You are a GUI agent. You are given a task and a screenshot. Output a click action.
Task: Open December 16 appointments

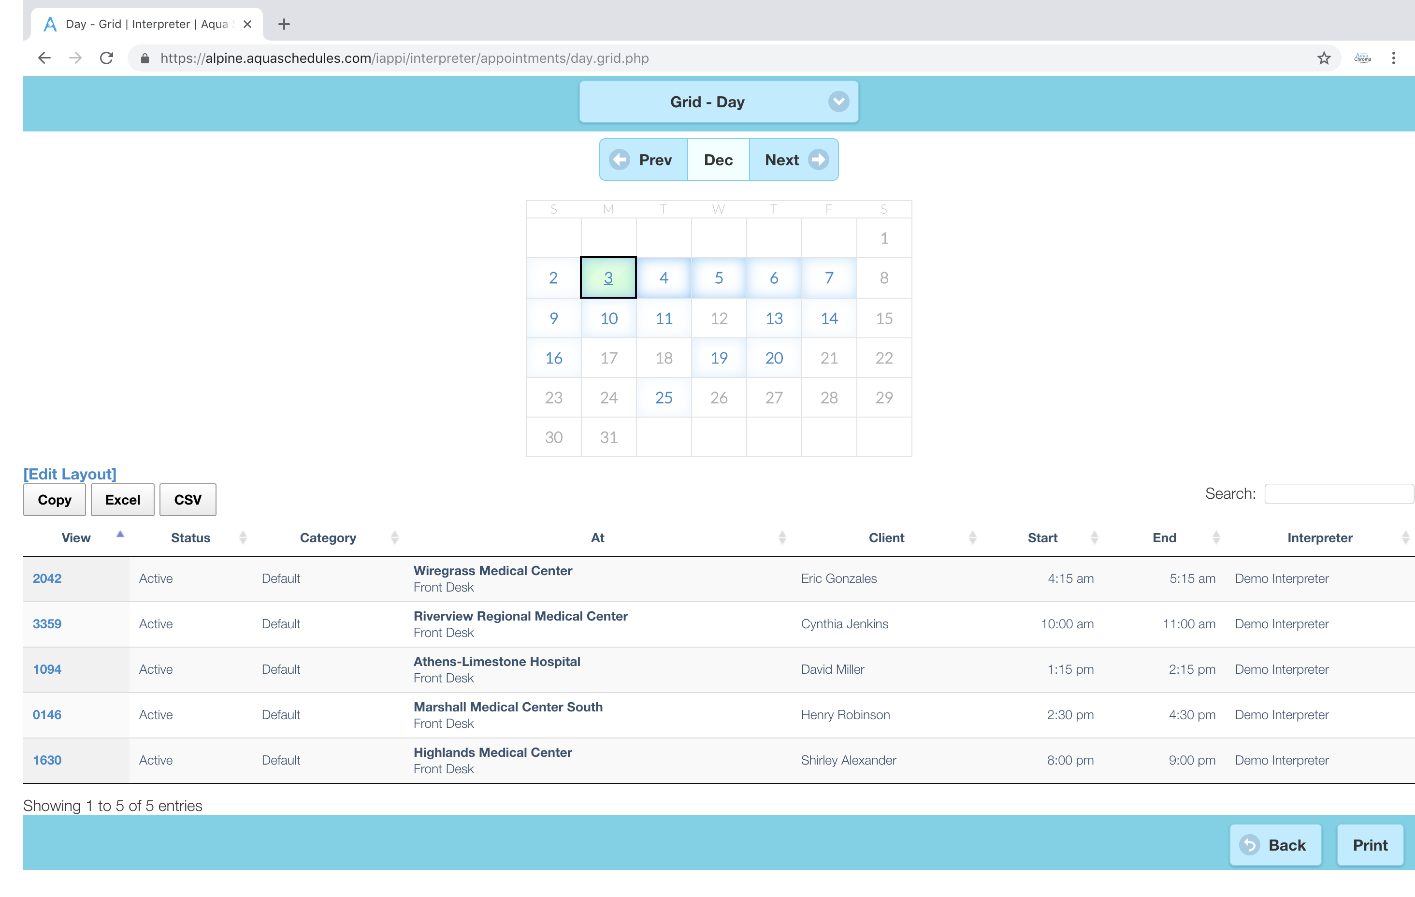point(553,358)
